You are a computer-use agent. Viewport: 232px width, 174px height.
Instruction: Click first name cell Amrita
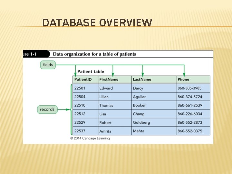point(115,131)
